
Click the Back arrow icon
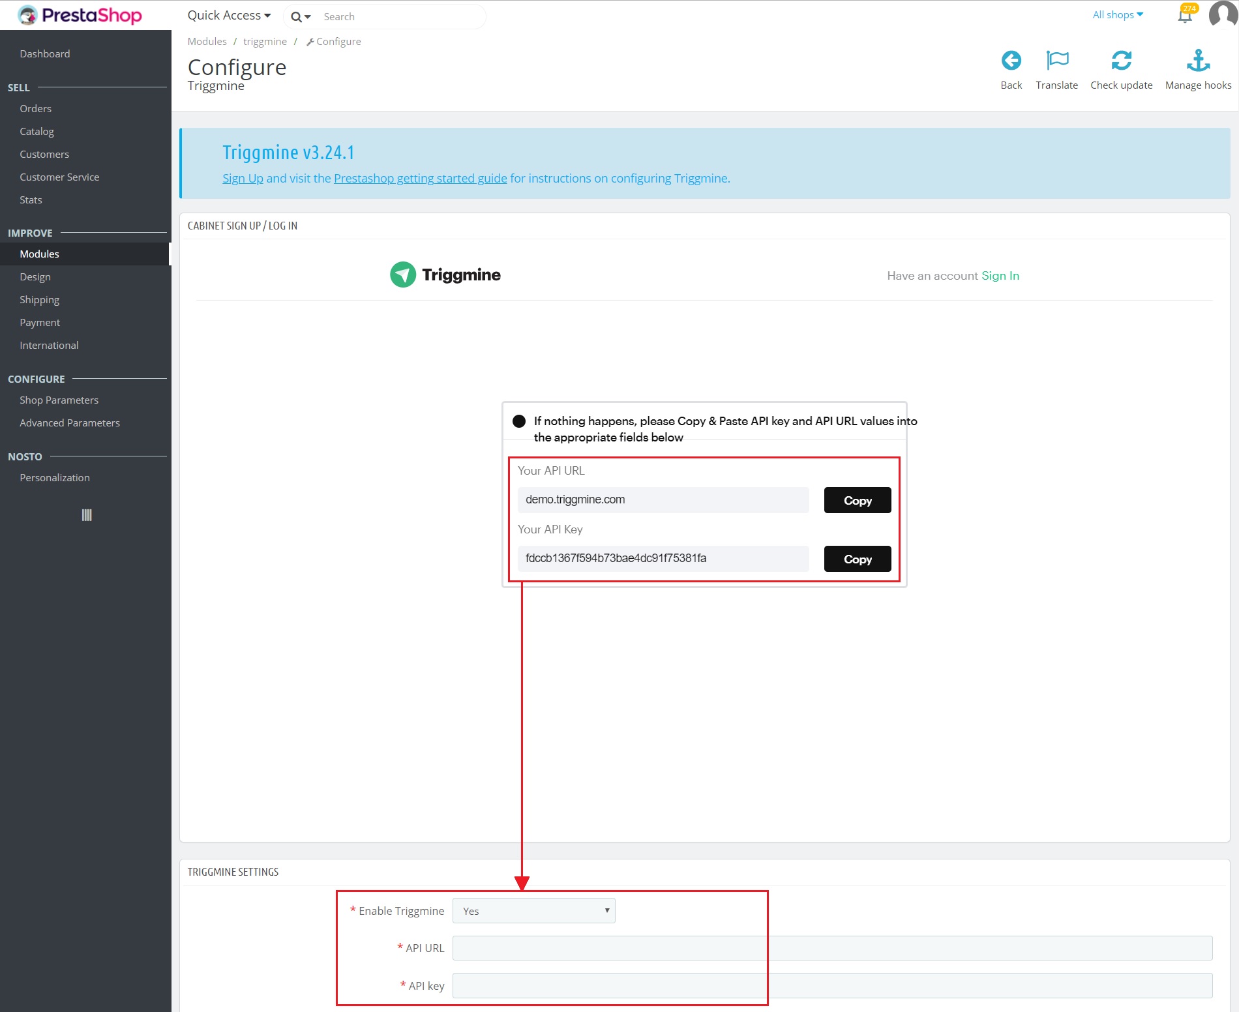point(1011,61)
